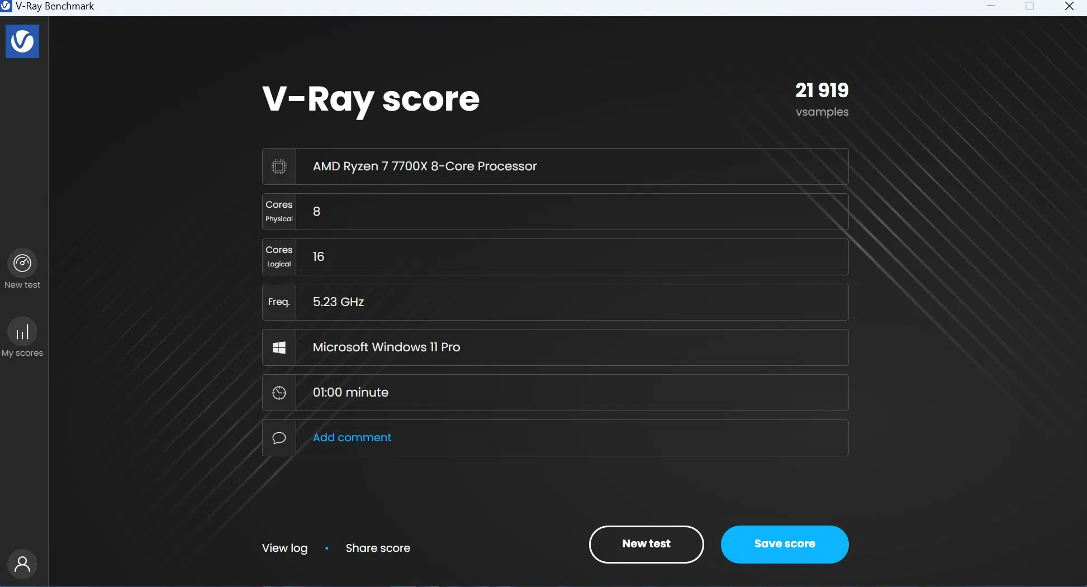
Task: Click the Cores Logical value 16 row
Action: point(555,257)
